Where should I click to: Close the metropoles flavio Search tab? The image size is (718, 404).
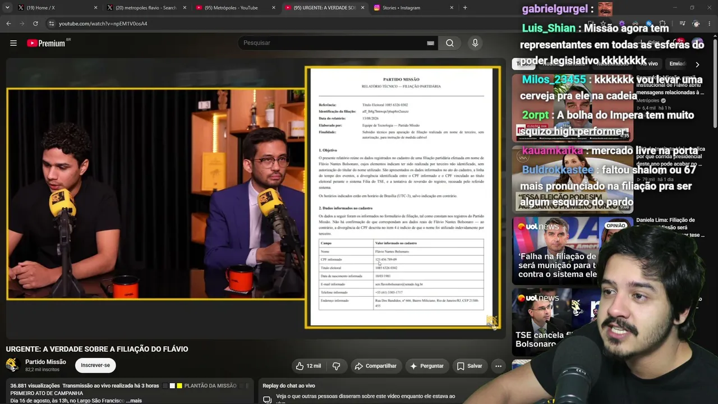(x=185, y=8)
